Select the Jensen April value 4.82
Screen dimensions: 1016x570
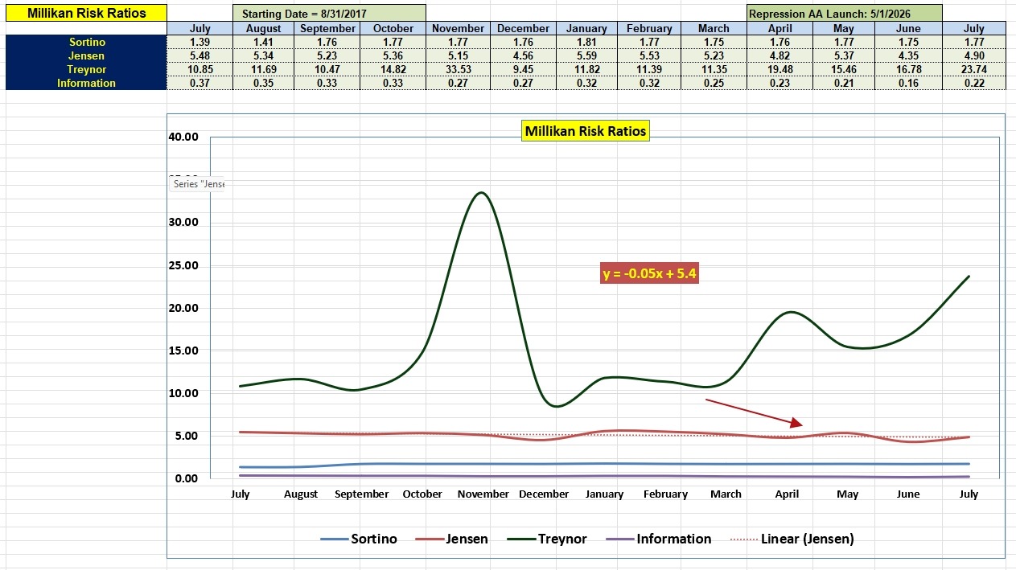tap(779, 55)
